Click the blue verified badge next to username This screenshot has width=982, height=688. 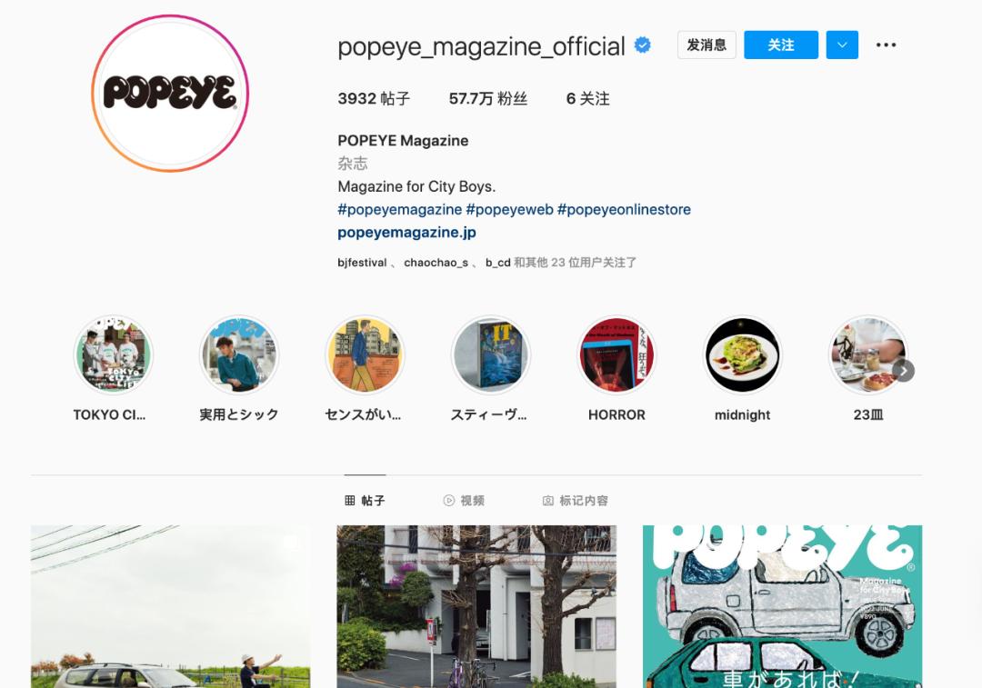click(x=642, y=44)
